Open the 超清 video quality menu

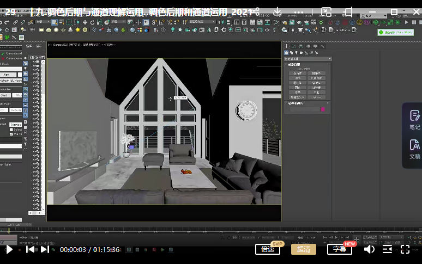303,249
